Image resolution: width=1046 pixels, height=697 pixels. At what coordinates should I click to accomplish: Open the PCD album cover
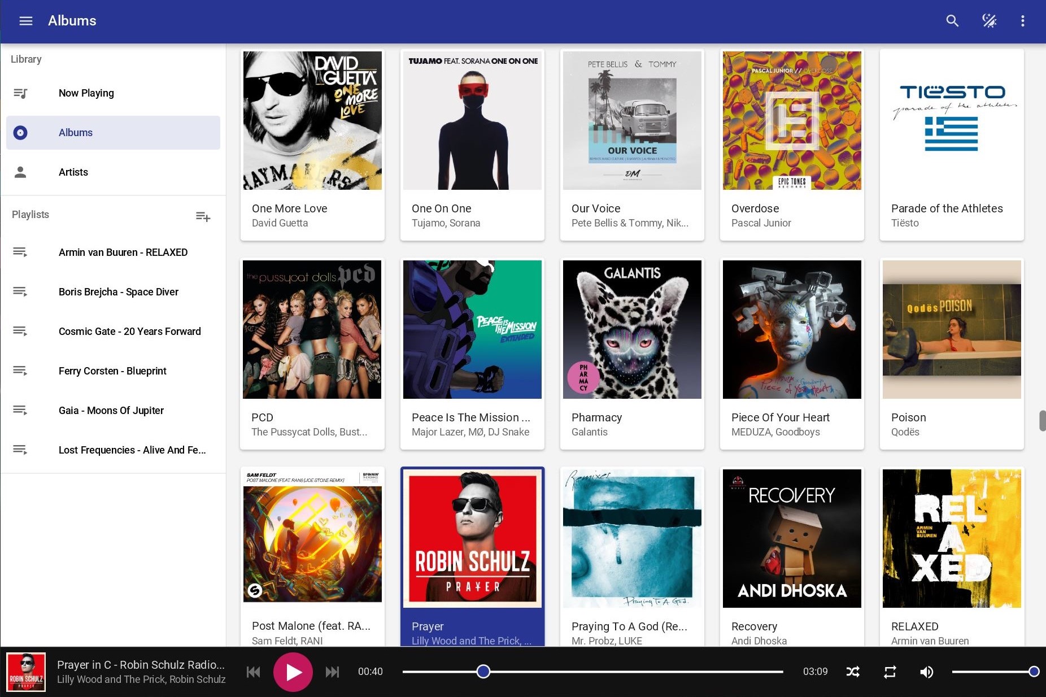click(312, 329)
